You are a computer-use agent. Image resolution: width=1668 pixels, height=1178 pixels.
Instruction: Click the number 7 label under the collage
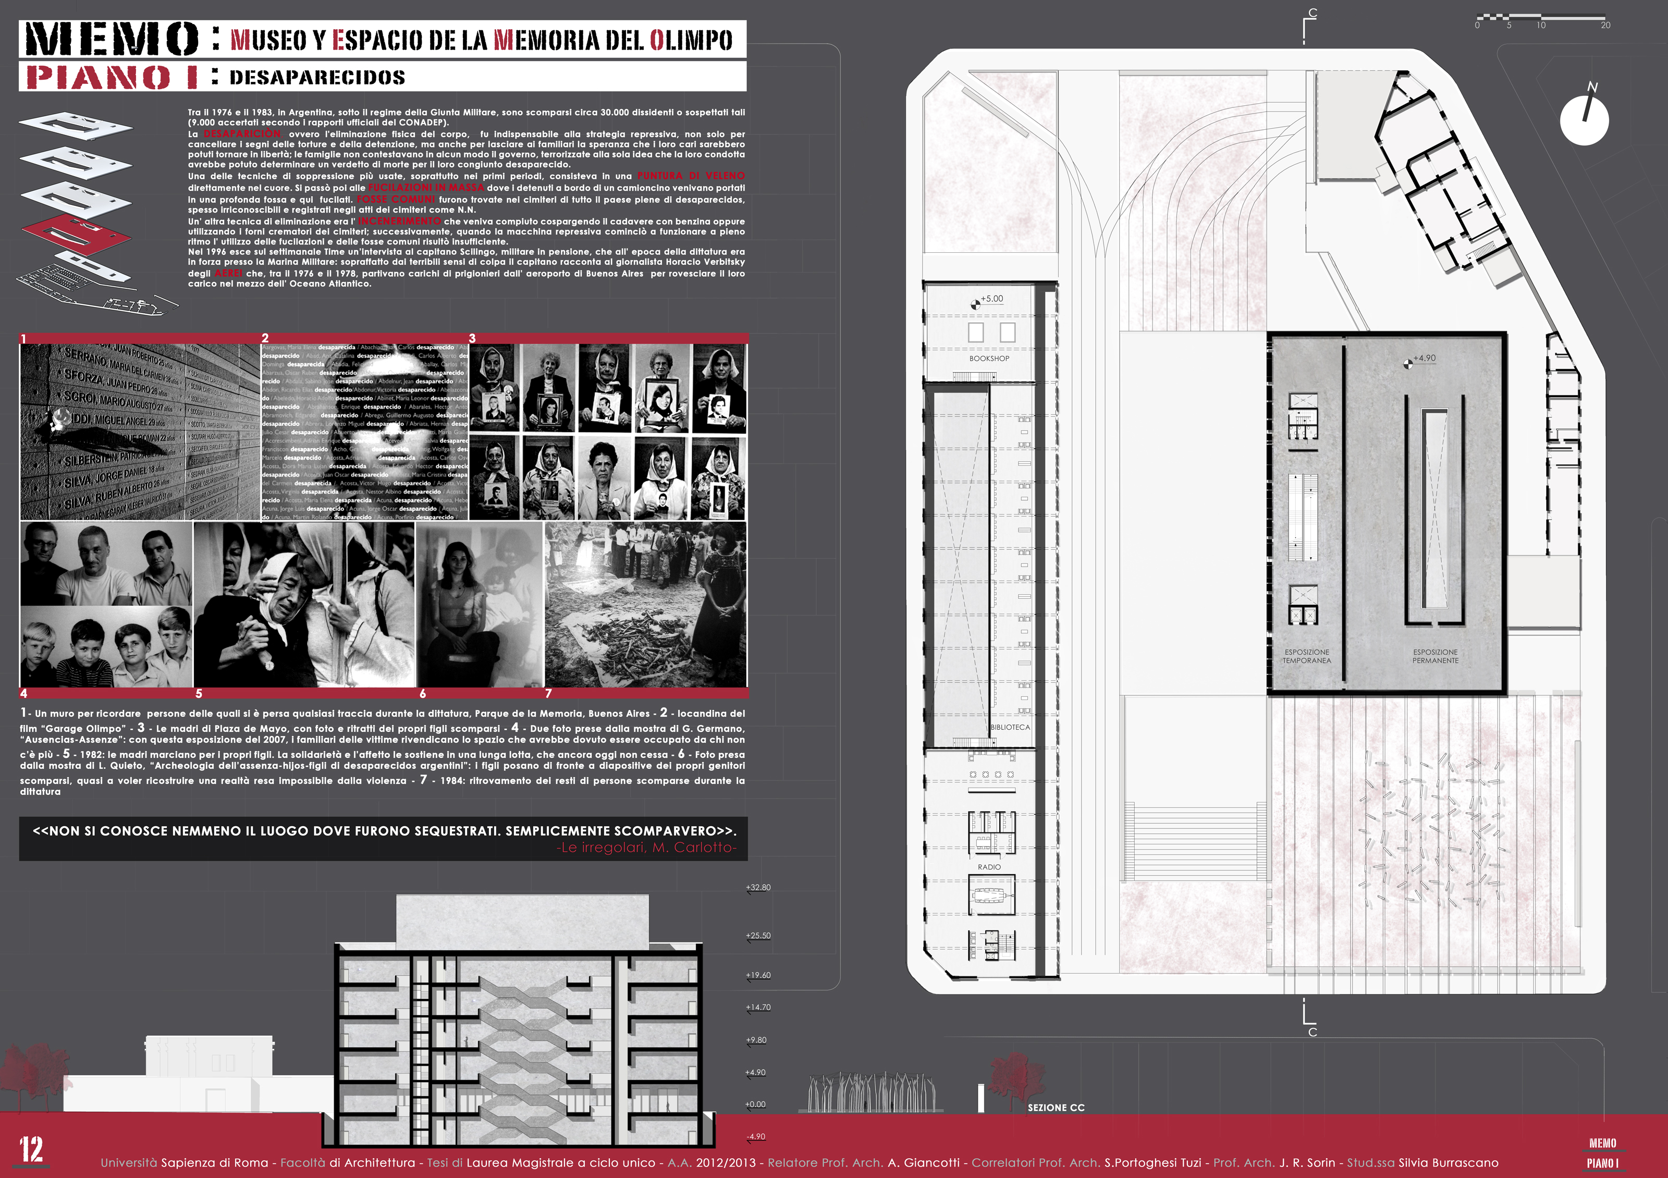coord(548,694)
